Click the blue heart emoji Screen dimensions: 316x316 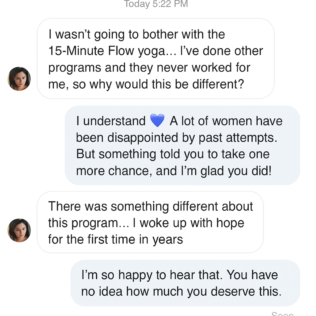click(x=157, y=121)
